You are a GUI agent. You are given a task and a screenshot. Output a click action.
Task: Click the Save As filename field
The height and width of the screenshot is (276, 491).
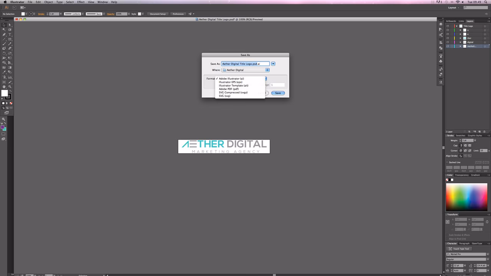click(245, 64)
